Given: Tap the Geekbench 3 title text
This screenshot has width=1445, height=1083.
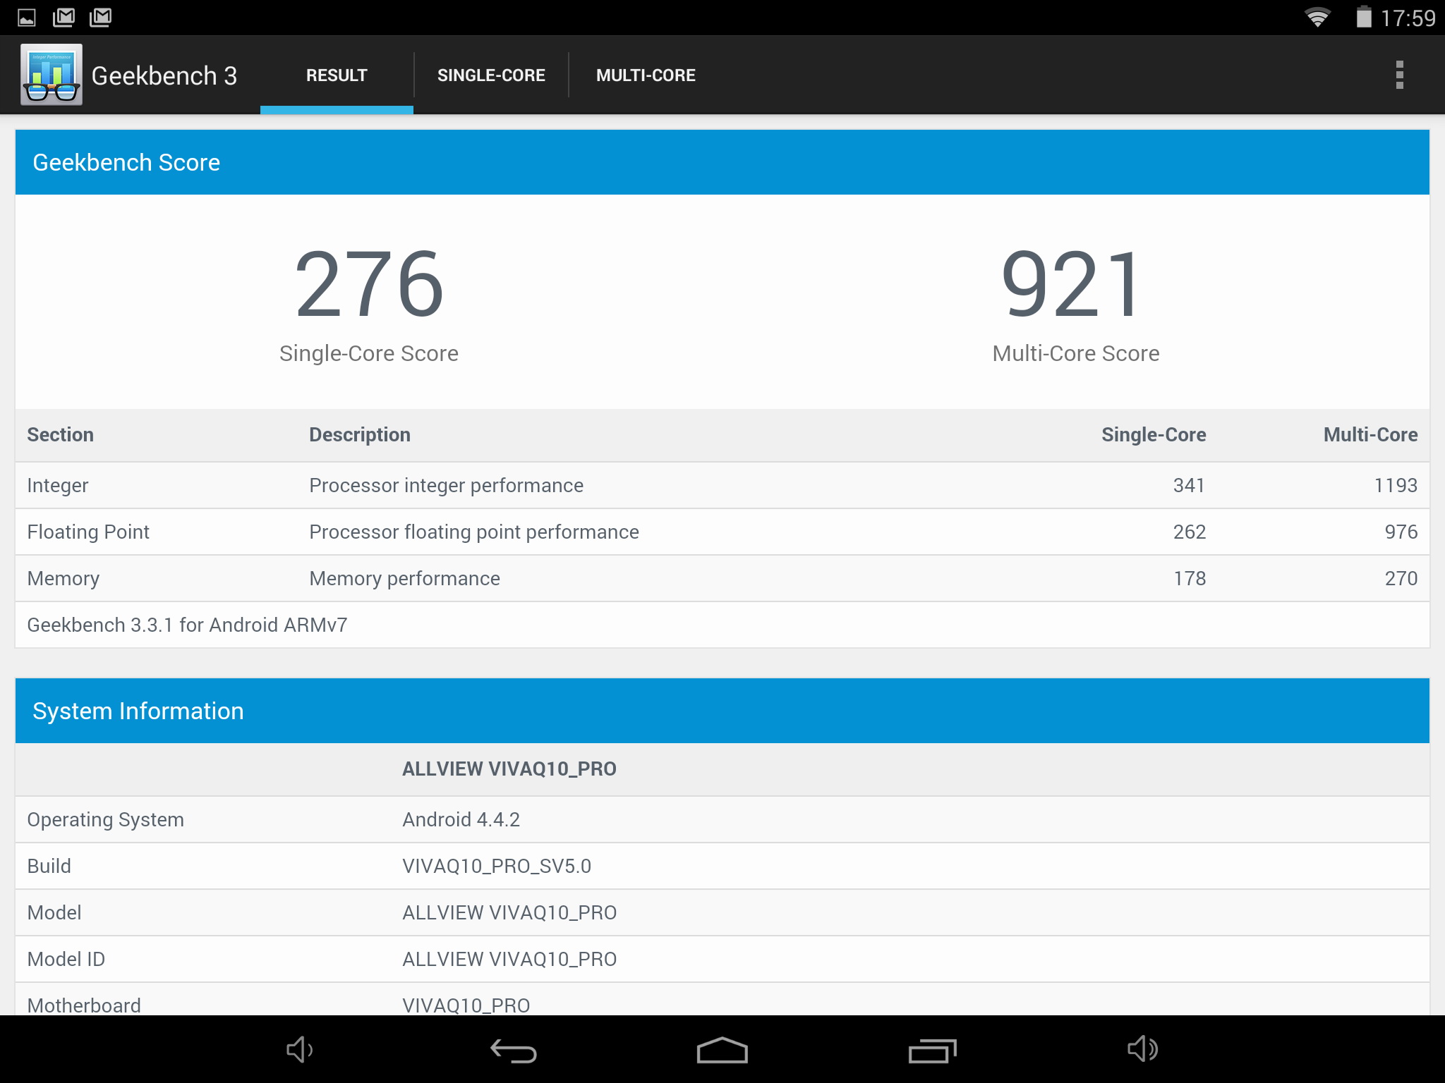Looking at the screenshot, I should (164, 75).
